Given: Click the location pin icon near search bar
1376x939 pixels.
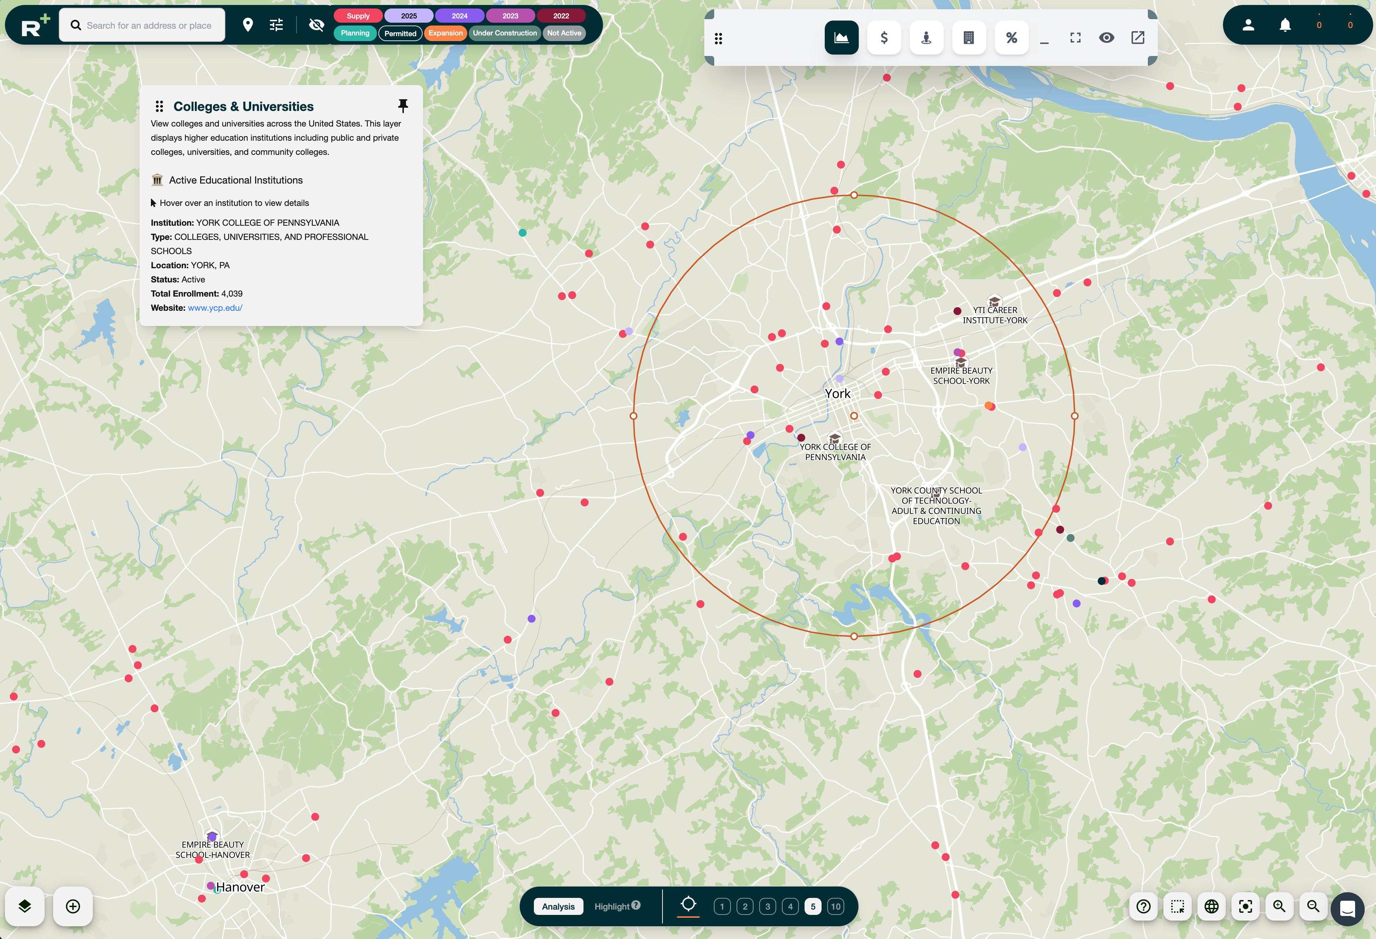Looking at the screenshot, I should click(248, 25).
